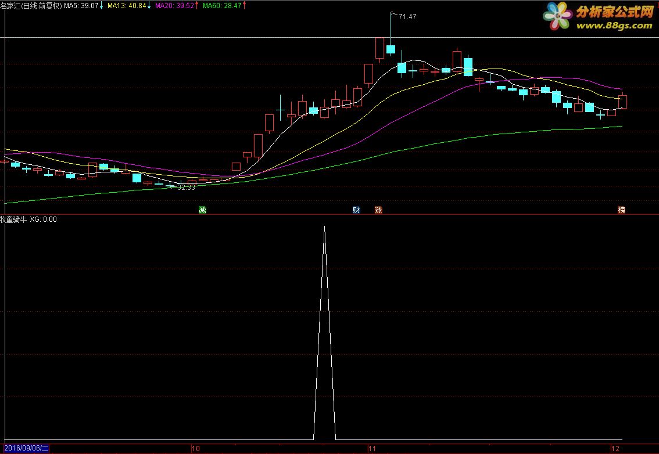Click the stock title 名家汇(日线.前复权)
This screenshot has width=659, height=454.
(x=31, y=6)
